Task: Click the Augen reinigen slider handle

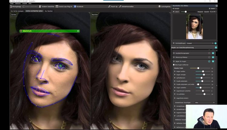Action: 204,75
